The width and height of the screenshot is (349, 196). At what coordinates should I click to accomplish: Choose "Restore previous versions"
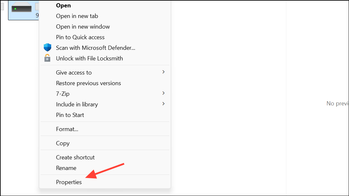point(88,83)
